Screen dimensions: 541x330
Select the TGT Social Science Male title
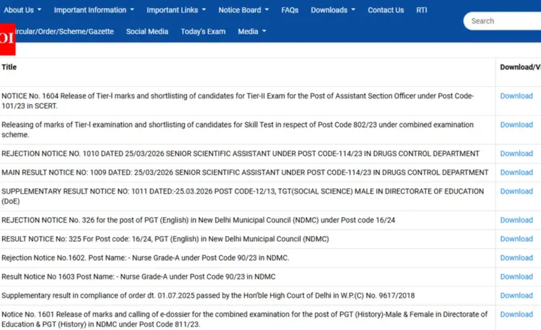[242, 196]
